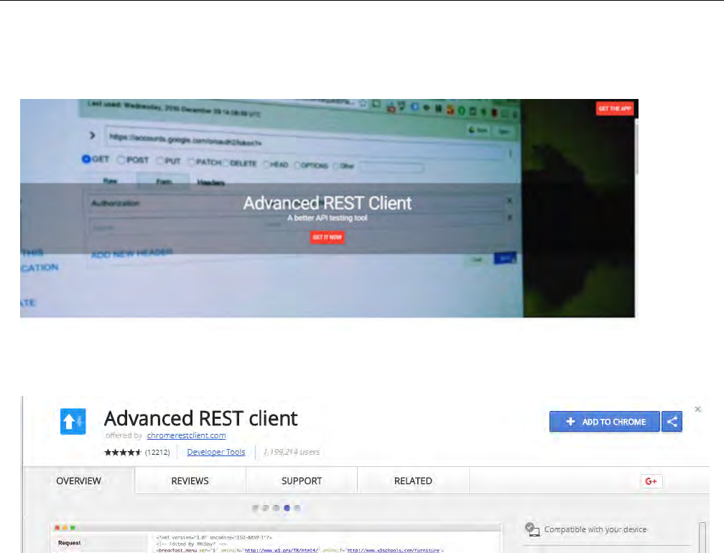Click the 1,199,214 users text
This screenshot has height=553, width=724.
pyautogui.click(x=292, y=452)
